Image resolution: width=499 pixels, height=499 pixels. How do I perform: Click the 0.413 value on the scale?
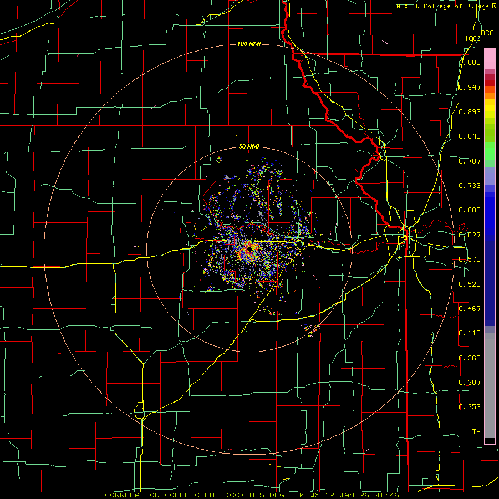point(470,333)
